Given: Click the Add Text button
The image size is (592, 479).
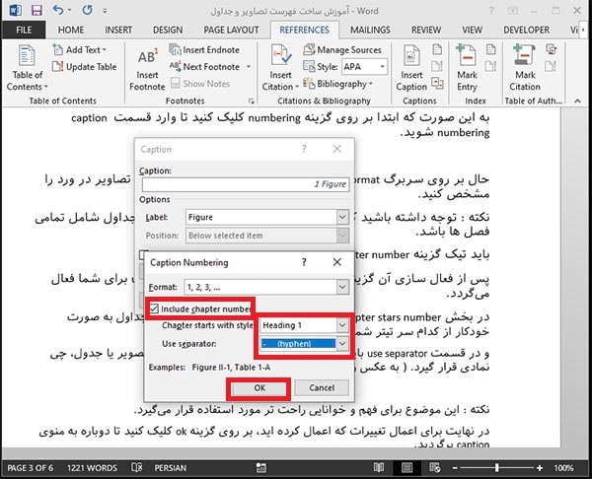Looking at the screenshot, I should coord(79,50).
